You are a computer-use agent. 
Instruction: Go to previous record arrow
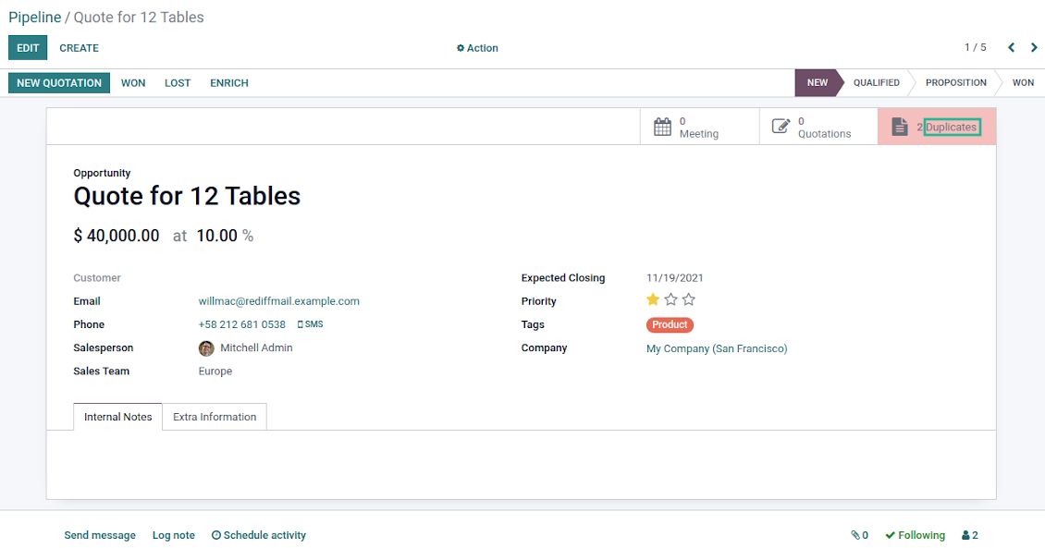[1011, 48]
